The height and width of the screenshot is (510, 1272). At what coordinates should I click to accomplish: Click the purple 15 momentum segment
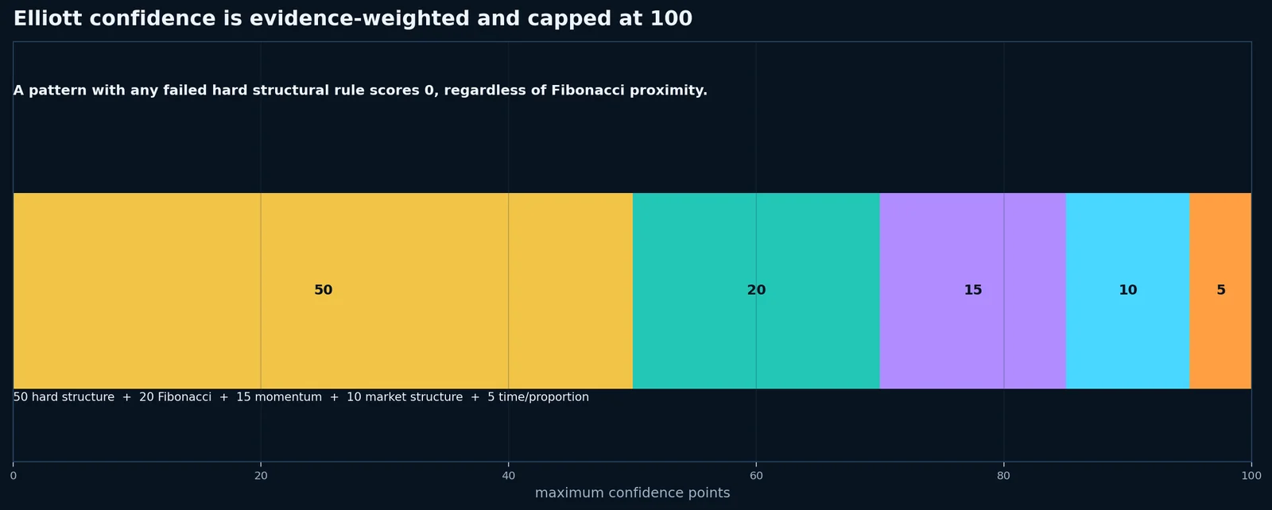click(973, 291)
